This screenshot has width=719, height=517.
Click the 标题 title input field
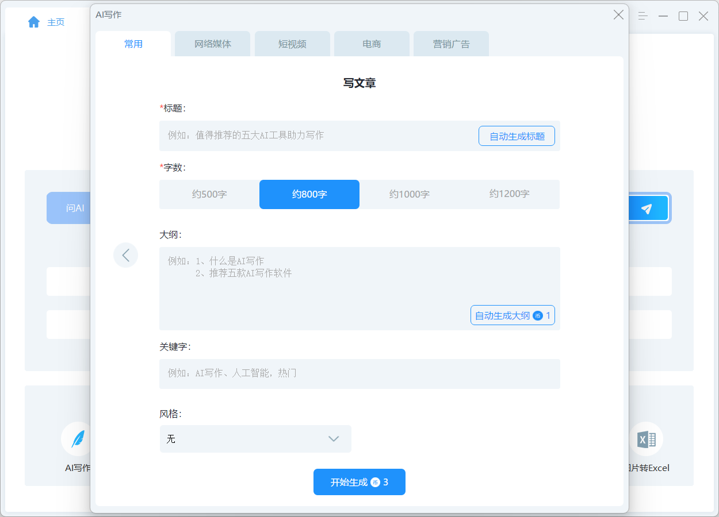[316, 136]
